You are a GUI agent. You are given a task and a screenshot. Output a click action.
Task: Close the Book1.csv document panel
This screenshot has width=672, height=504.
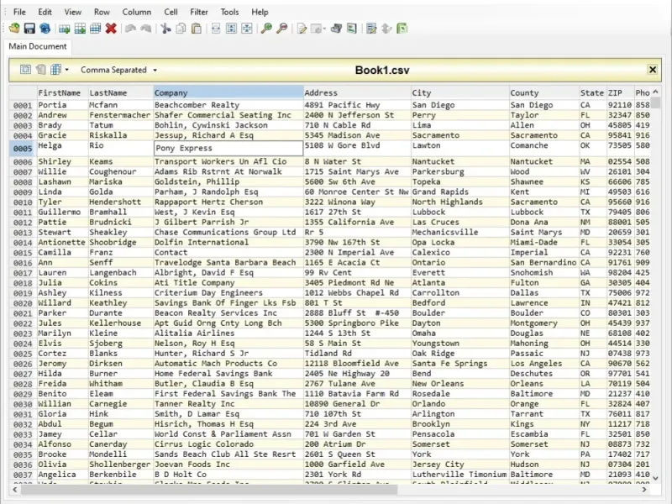click(652, 70)
